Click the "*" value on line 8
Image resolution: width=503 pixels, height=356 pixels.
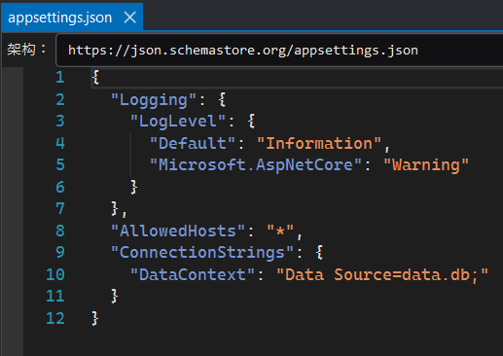coord(280,231)
